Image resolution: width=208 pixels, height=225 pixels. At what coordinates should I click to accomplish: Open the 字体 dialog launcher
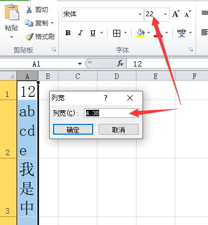pos(191,50)
